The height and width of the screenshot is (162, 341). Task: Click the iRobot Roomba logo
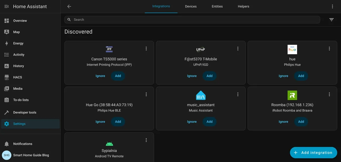292,95
